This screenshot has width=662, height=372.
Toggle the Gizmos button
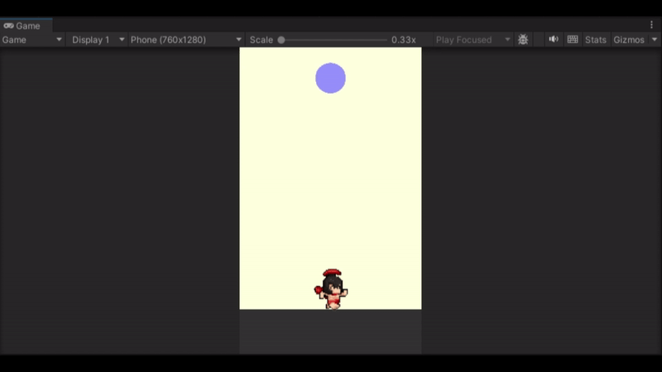pyautogui.click(x=629, y=40)
